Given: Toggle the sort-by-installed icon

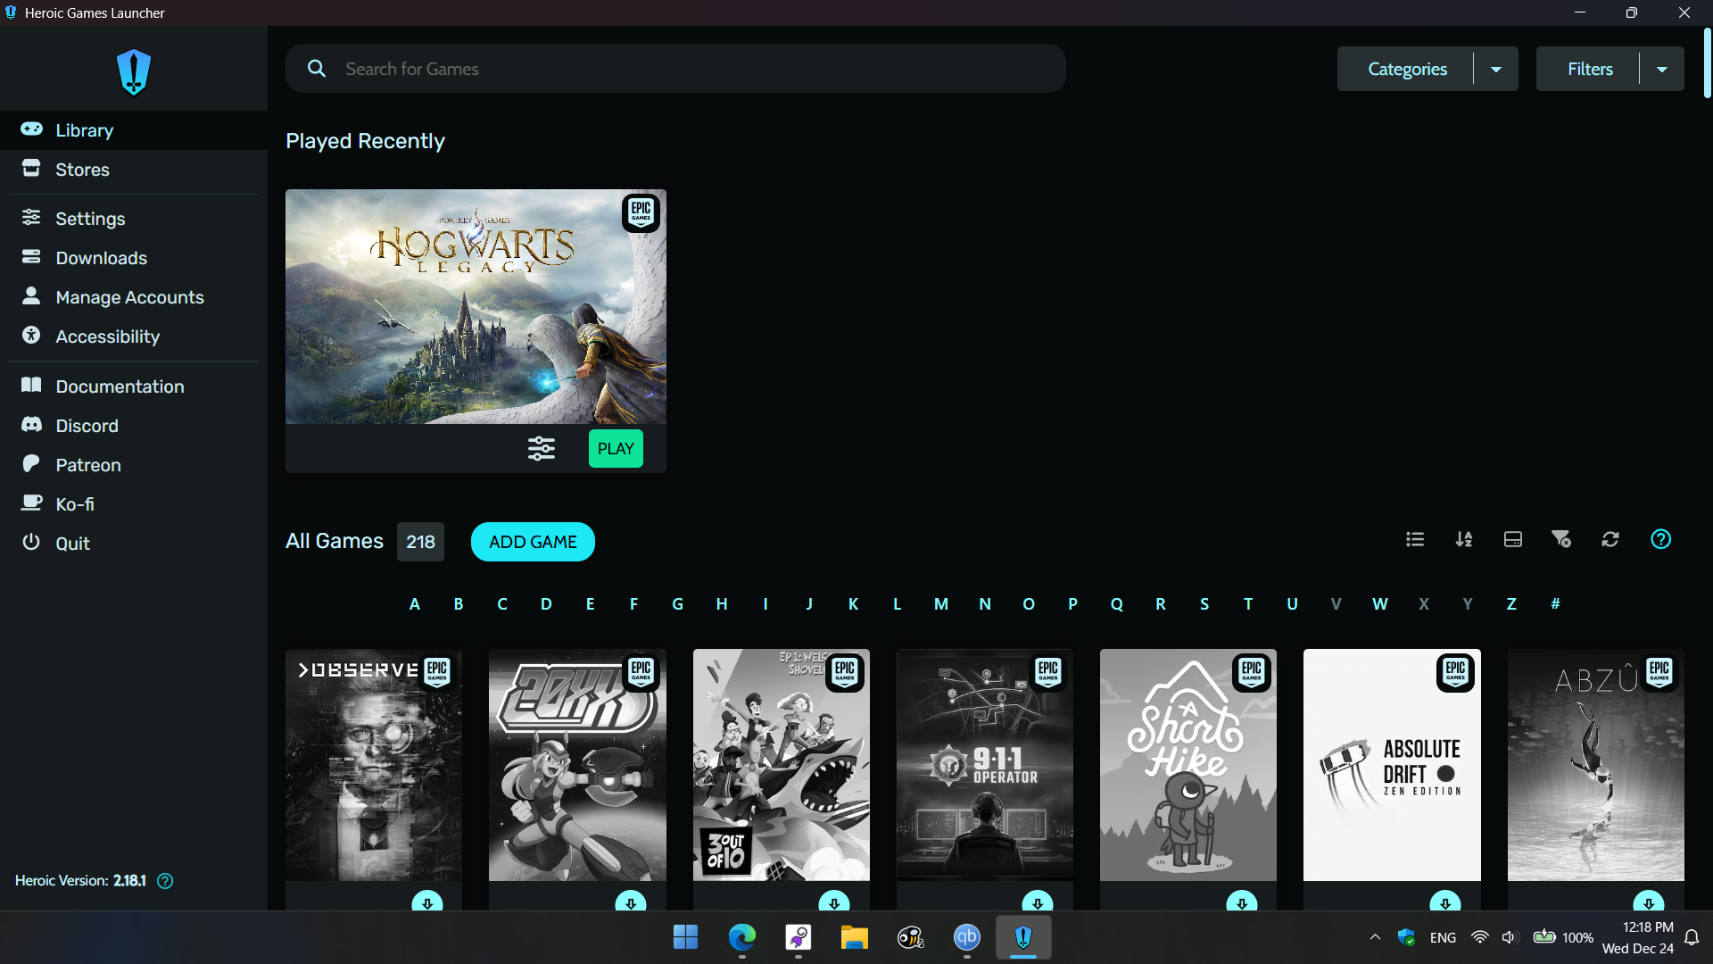Looking at the screenshot, I should tap(1513, 539).
